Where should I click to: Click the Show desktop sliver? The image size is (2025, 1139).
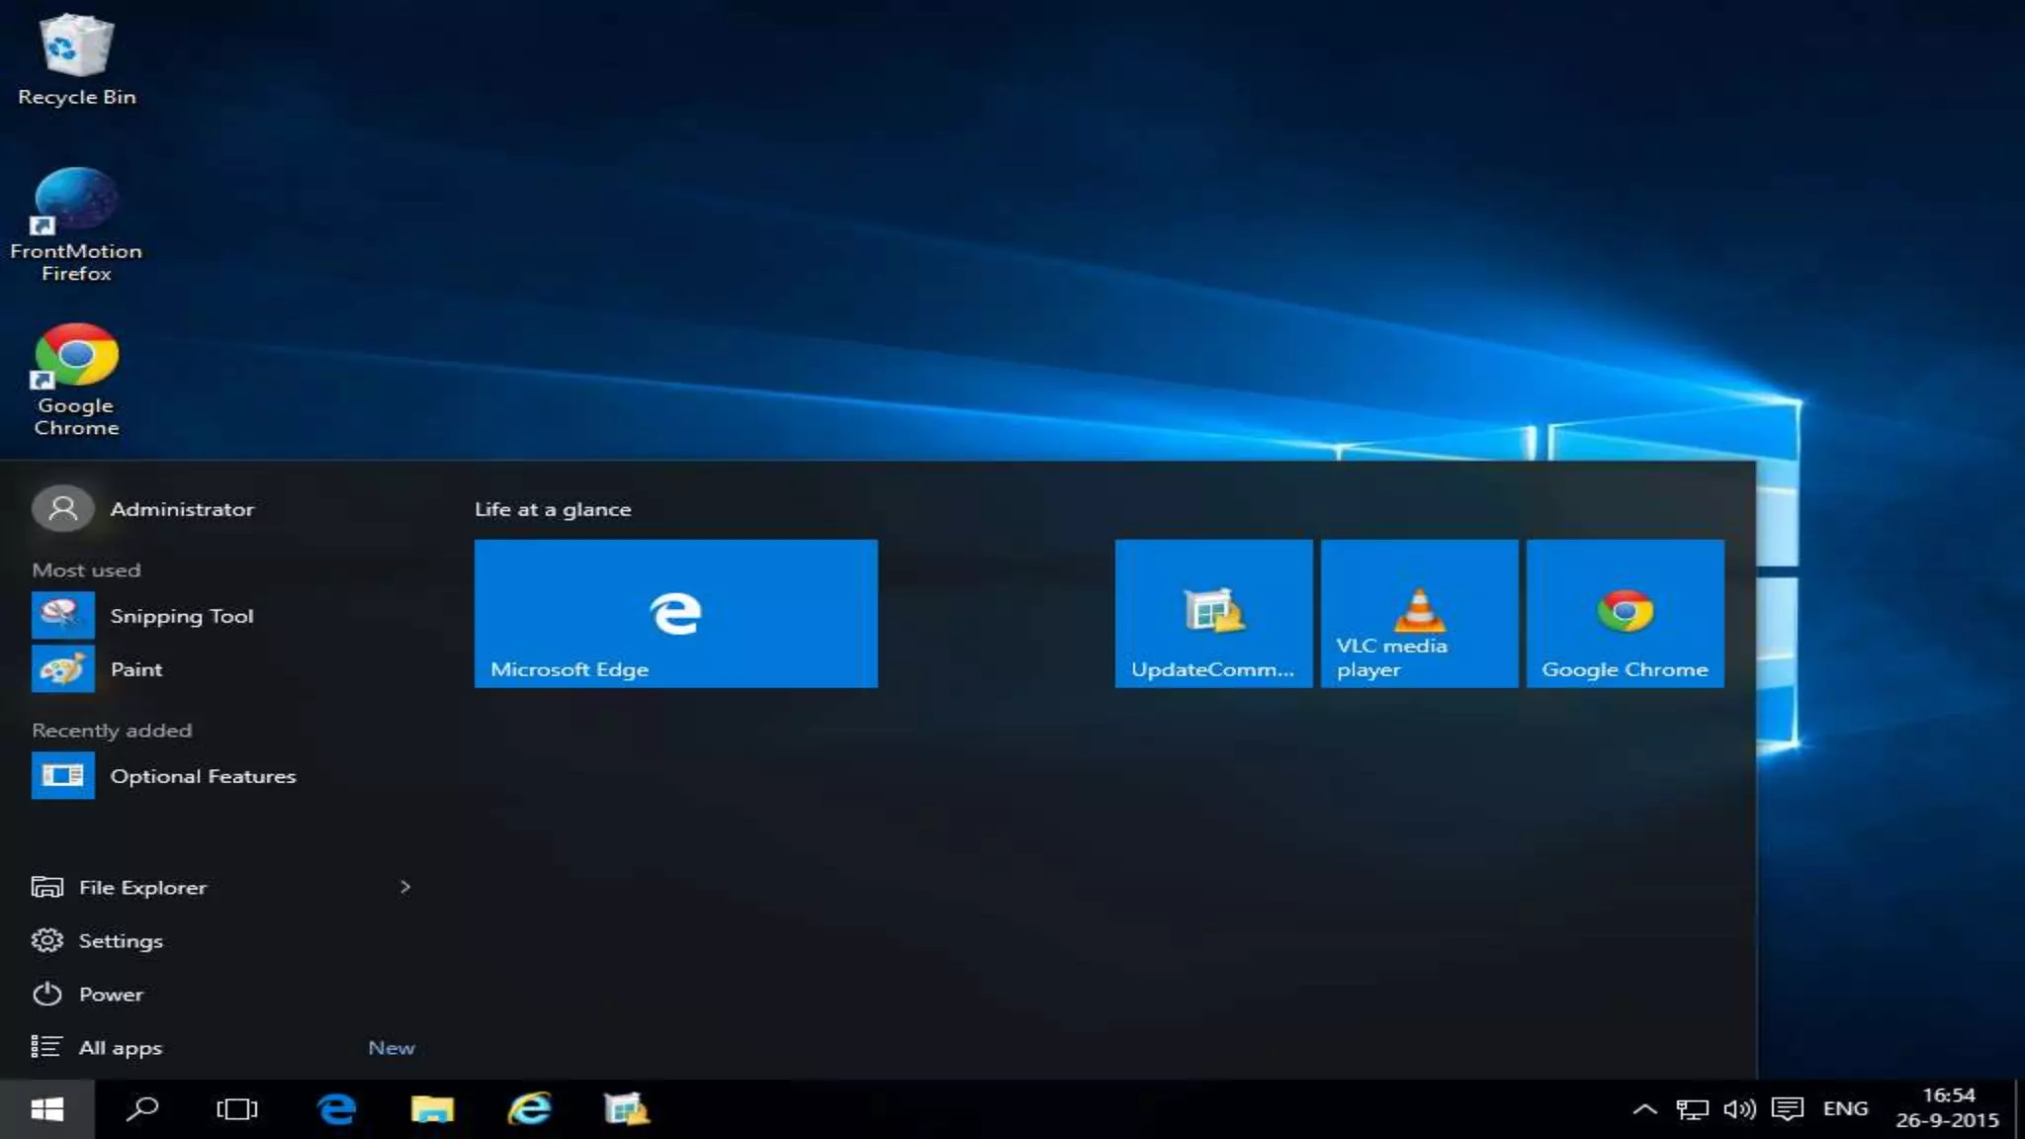2020,1109
